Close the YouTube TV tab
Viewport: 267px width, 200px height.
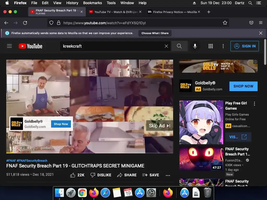pyautogui.click(x=140, y=12)
